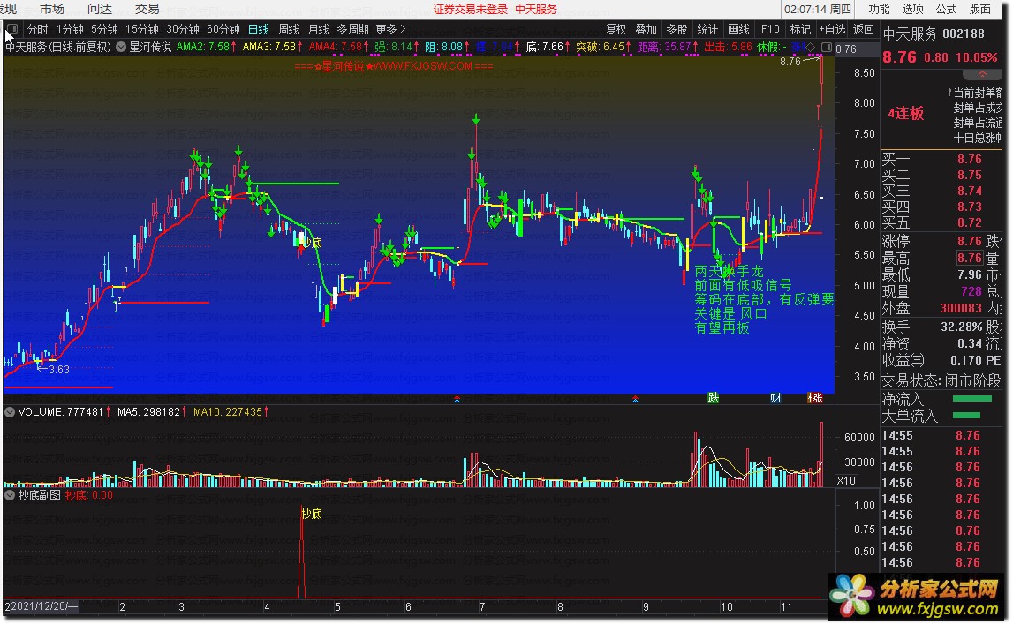Add stock with +自选 button

click(x=832, y=29)
